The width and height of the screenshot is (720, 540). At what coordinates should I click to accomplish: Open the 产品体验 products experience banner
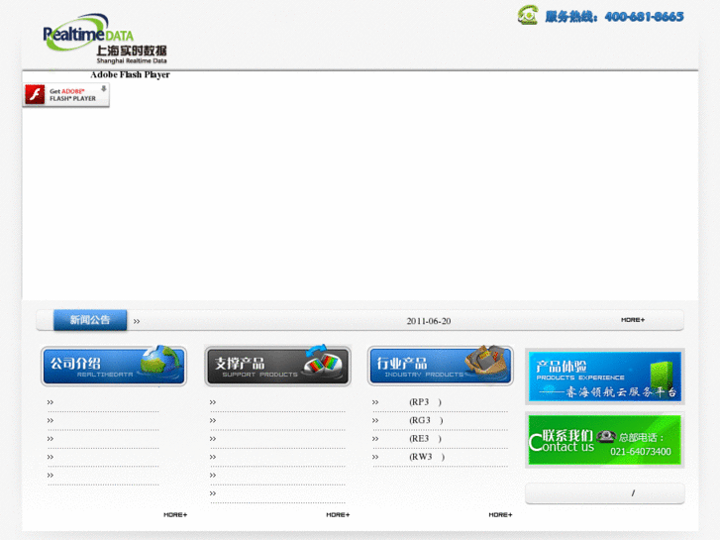click(x=605, y=377)
